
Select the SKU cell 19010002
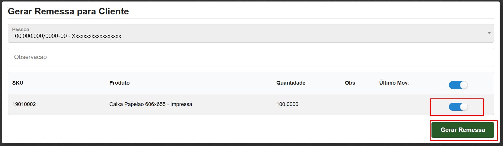click(x=24, y=104)
